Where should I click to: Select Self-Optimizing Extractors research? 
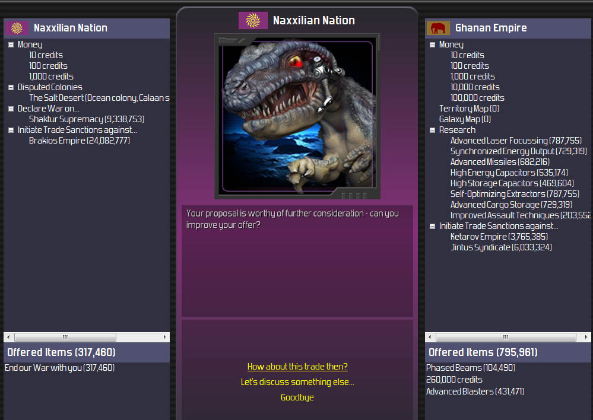tap(515, 194)
